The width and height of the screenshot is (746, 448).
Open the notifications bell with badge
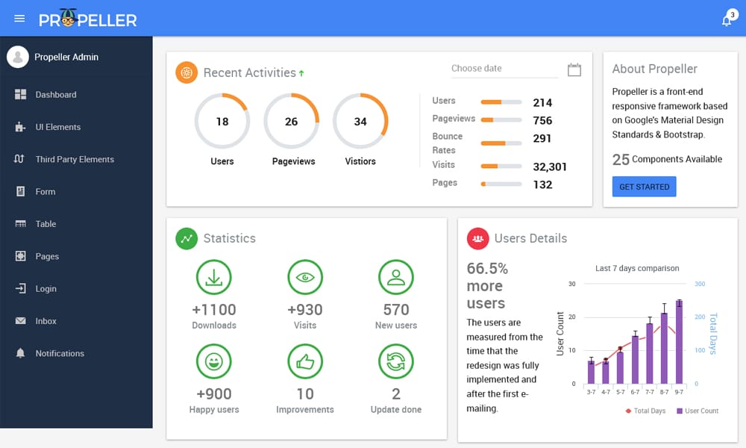pos(727,20)
